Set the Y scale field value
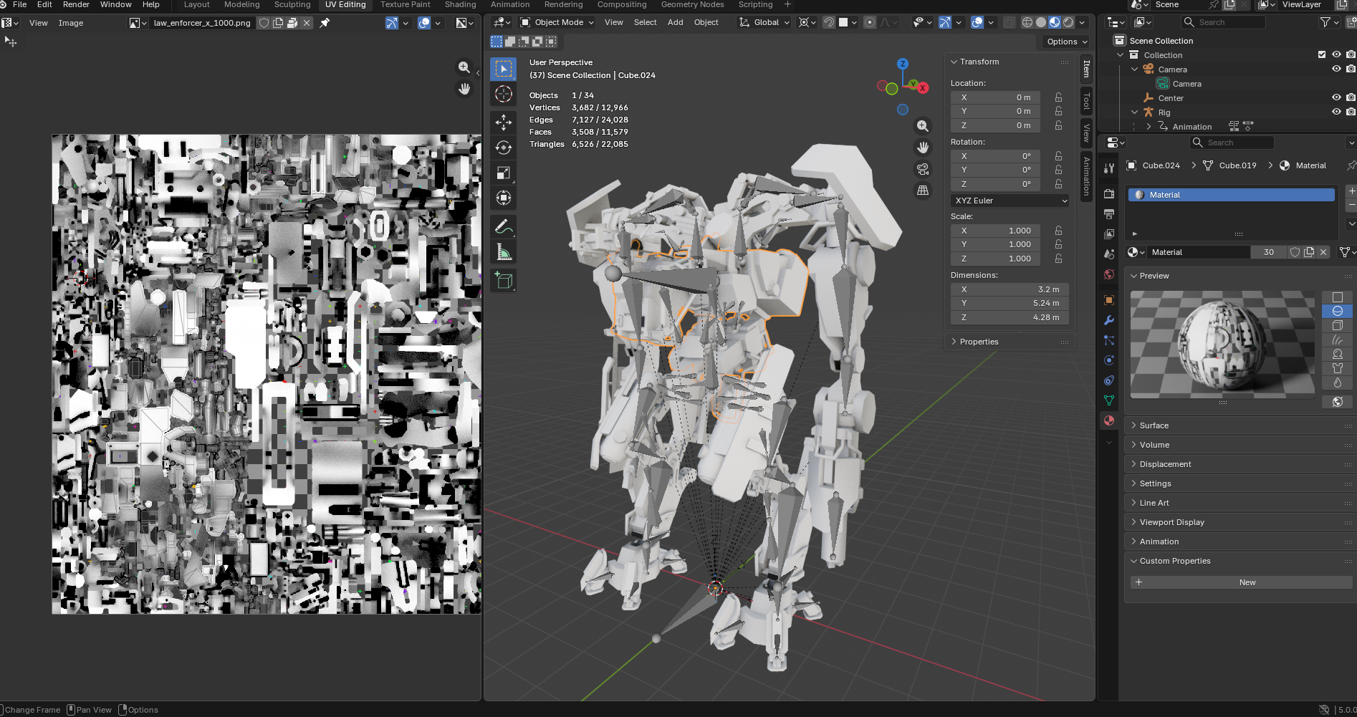1357x717 pixels. tap(995, 244)
